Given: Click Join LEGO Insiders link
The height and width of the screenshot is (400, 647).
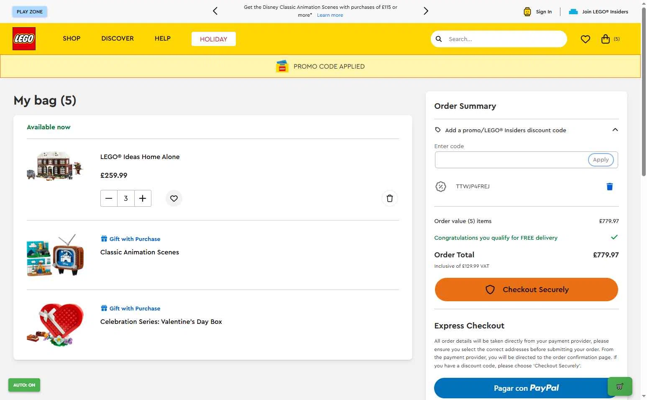Looking at the screenshot, I should 605,12.
